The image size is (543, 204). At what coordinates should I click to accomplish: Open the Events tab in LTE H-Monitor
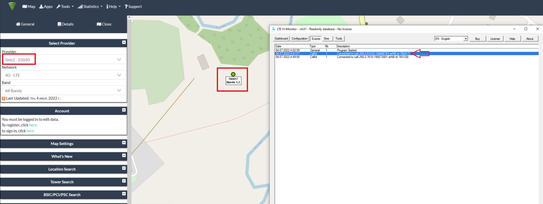tap(316, 39)
